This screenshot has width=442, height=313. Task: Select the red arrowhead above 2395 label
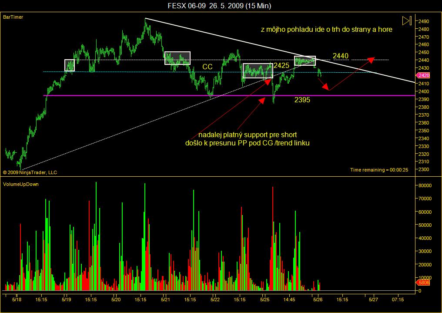(262, 101)
